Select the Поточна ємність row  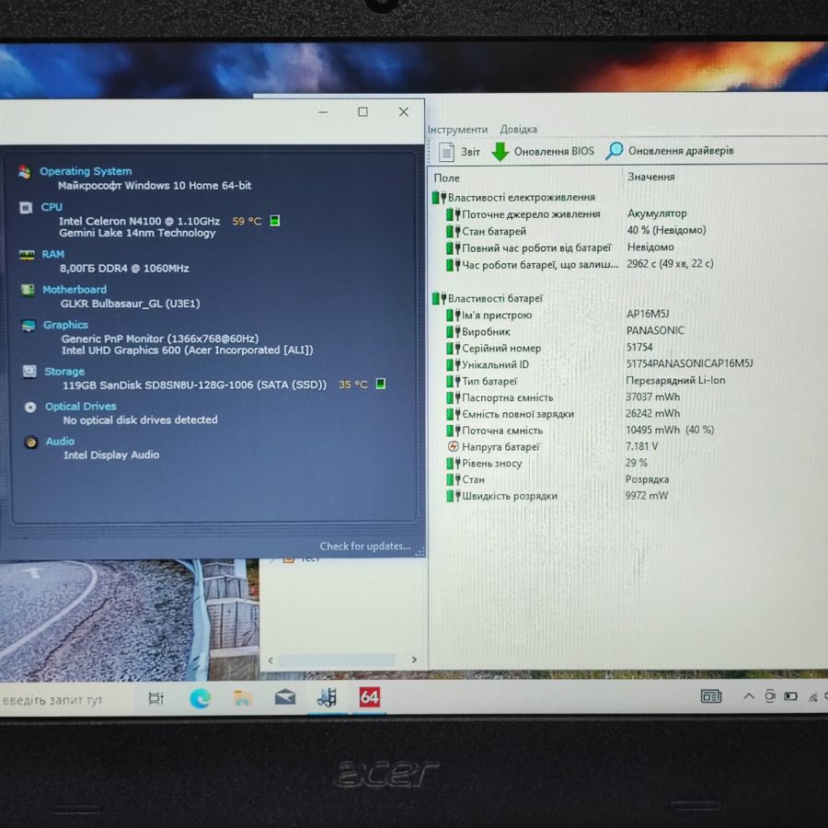click(580, 431)
